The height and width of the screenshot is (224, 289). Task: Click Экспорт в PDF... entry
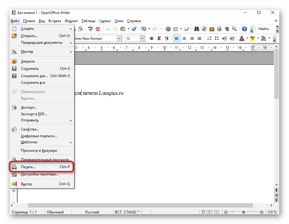[x=34, y=114]
